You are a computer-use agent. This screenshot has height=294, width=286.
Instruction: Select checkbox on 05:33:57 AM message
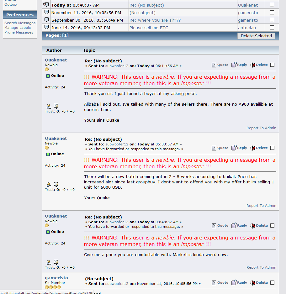click(x=272, y=148)
